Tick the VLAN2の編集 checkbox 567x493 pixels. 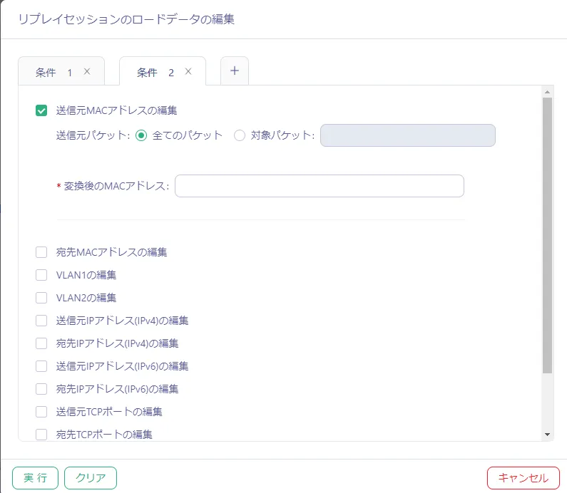41,298
